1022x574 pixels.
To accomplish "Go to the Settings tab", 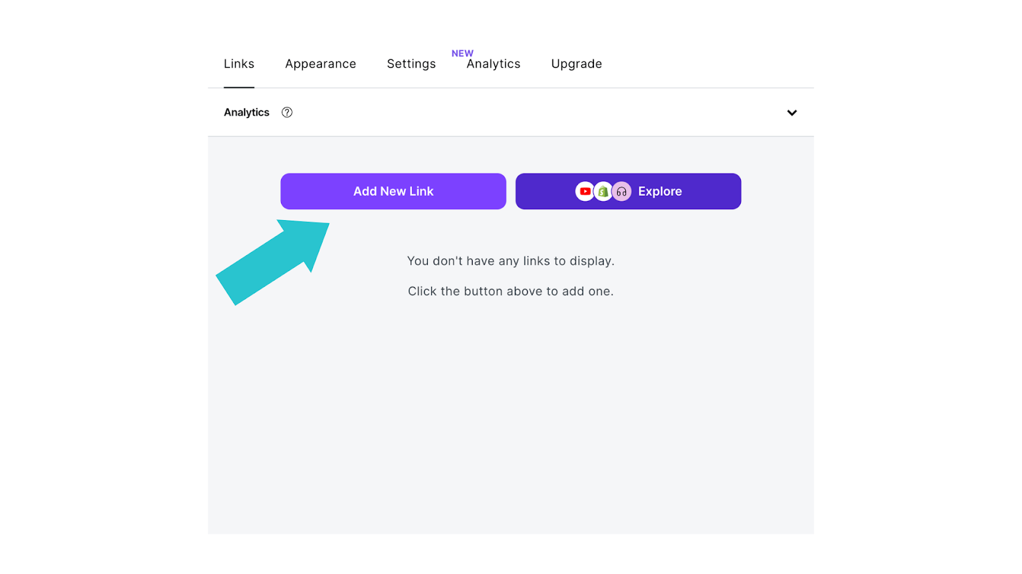I will pyautogui.click(x=411, y=64).
